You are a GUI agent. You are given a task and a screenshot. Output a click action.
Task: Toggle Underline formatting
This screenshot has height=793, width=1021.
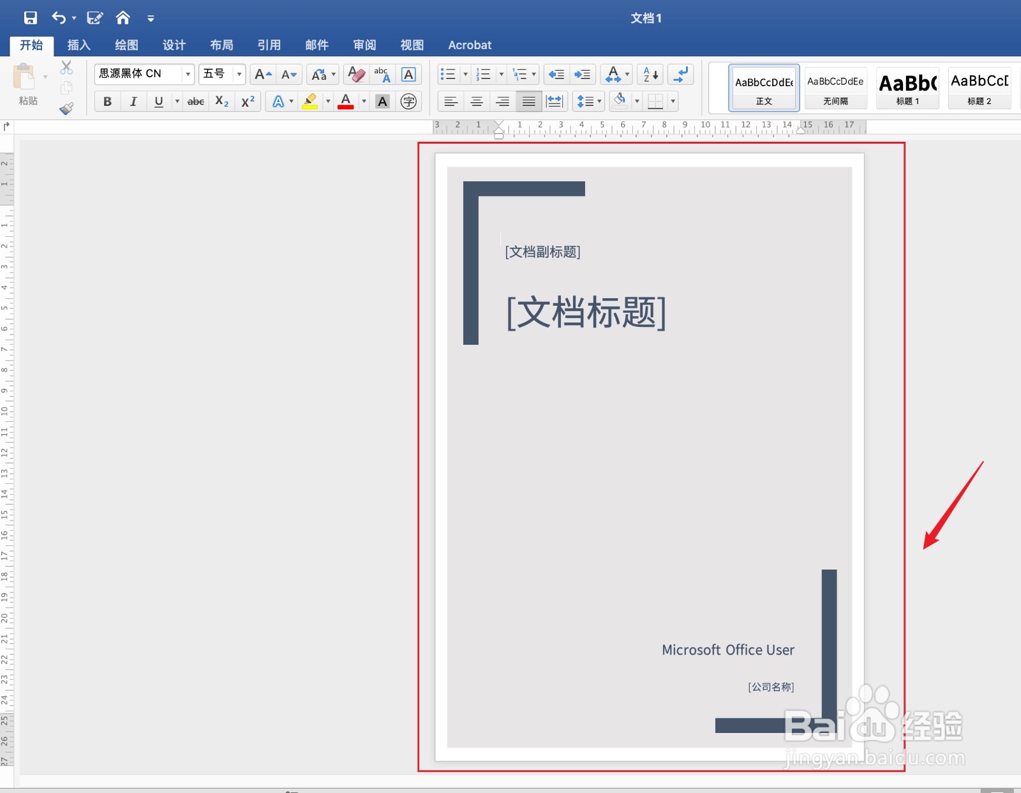coord(159,101)
